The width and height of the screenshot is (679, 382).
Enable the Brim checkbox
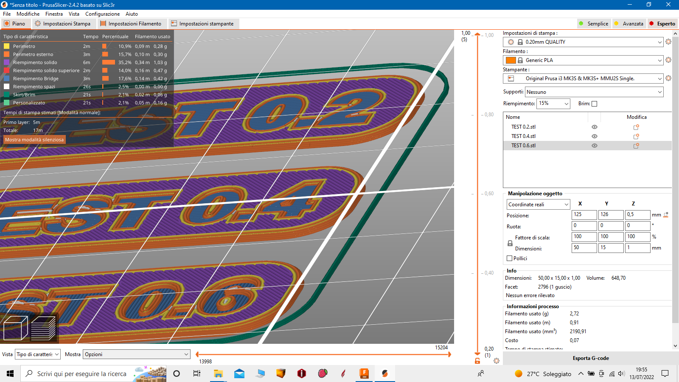(x=594, y=104)
